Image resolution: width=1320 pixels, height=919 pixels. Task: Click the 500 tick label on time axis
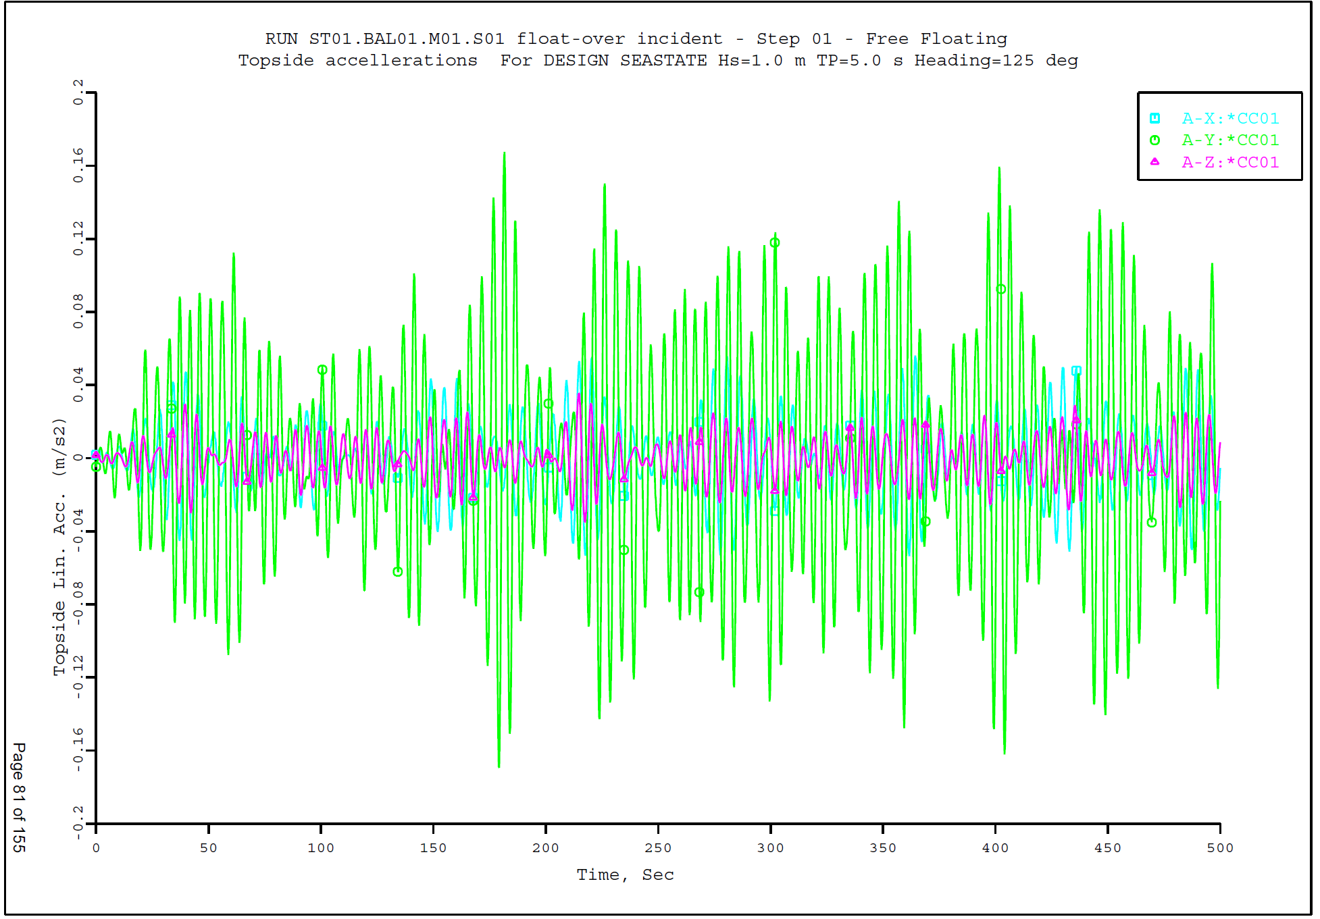1219,848
